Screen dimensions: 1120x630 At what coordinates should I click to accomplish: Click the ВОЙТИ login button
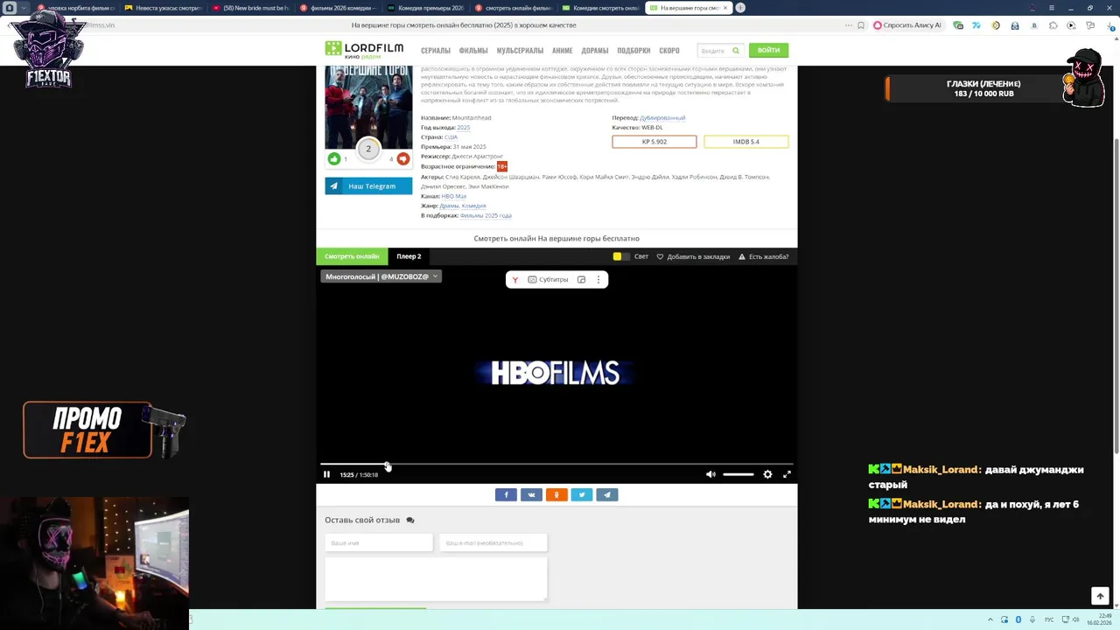click(768, 50)
